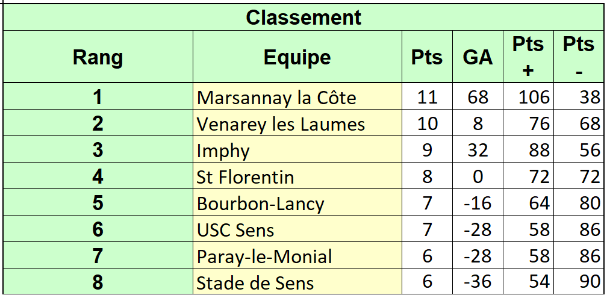The image size is (607, 295).
Task: Select the St Florentin cell
Action: click(x=297, y=176)
